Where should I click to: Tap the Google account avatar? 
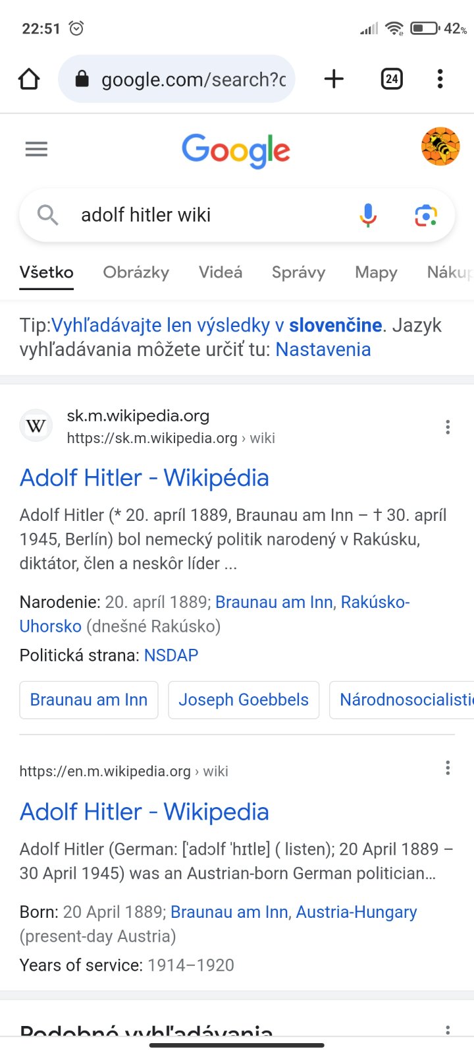coord(440,146)
